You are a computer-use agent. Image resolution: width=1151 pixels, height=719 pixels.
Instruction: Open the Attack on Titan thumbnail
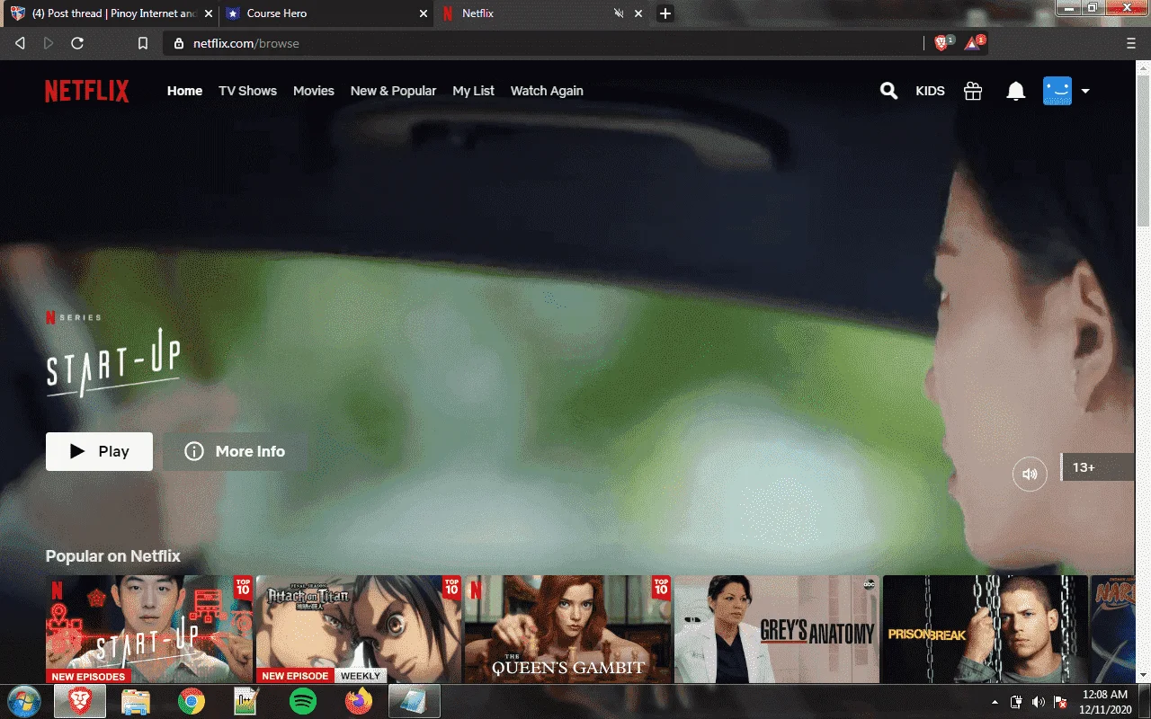coord(359,629)
